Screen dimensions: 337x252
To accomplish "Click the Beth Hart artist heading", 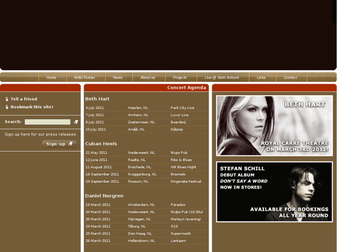I will 97,98.
